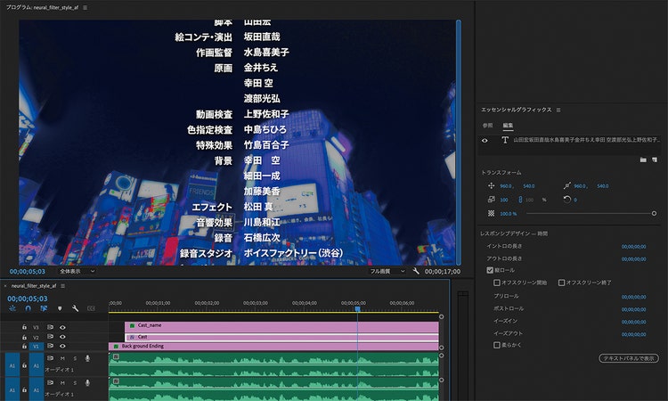Uncheck the 縦ロール checkbox
This screenshot has width=668, height=401.
(x=490, y=270)
